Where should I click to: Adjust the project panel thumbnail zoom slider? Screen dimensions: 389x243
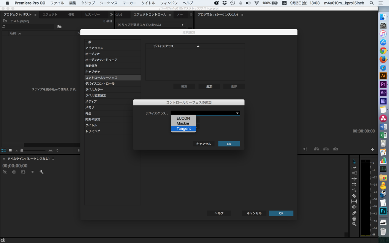coord(22,150)
